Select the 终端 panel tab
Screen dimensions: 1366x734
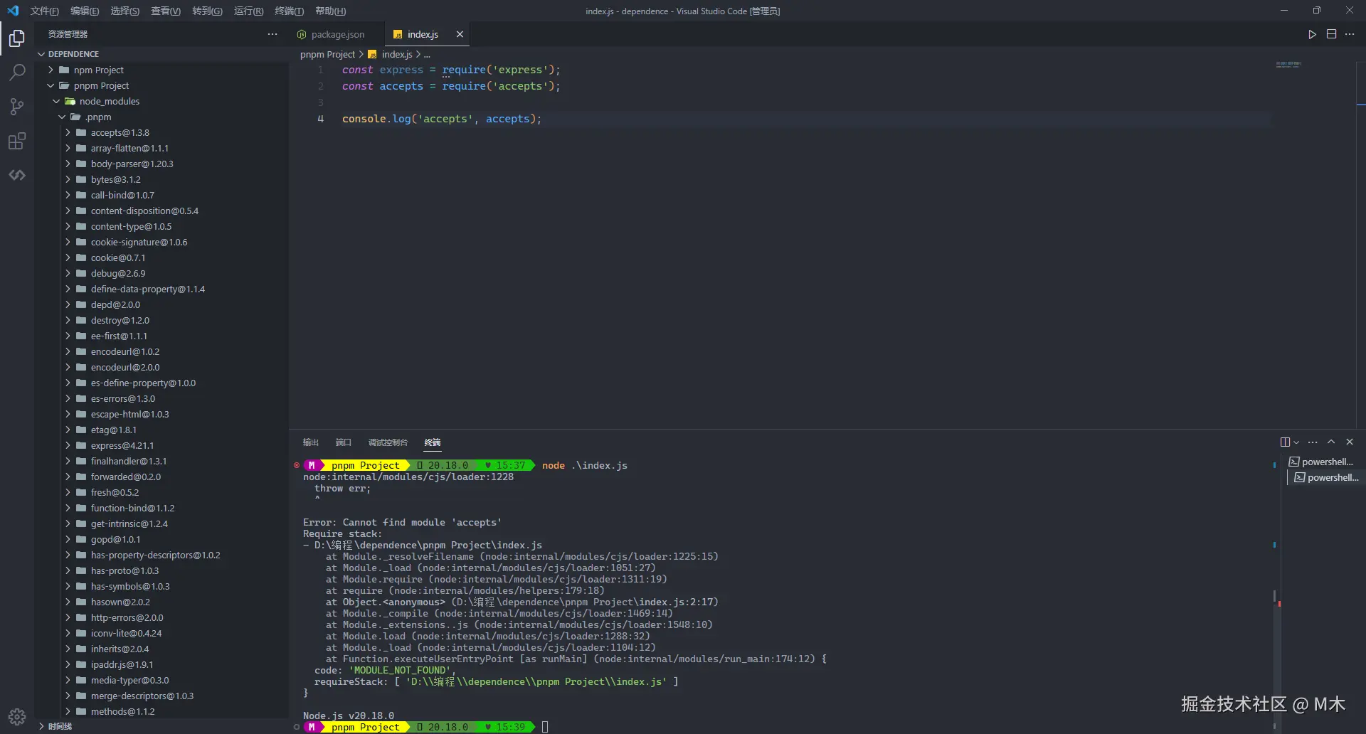[x=433, y=442]
